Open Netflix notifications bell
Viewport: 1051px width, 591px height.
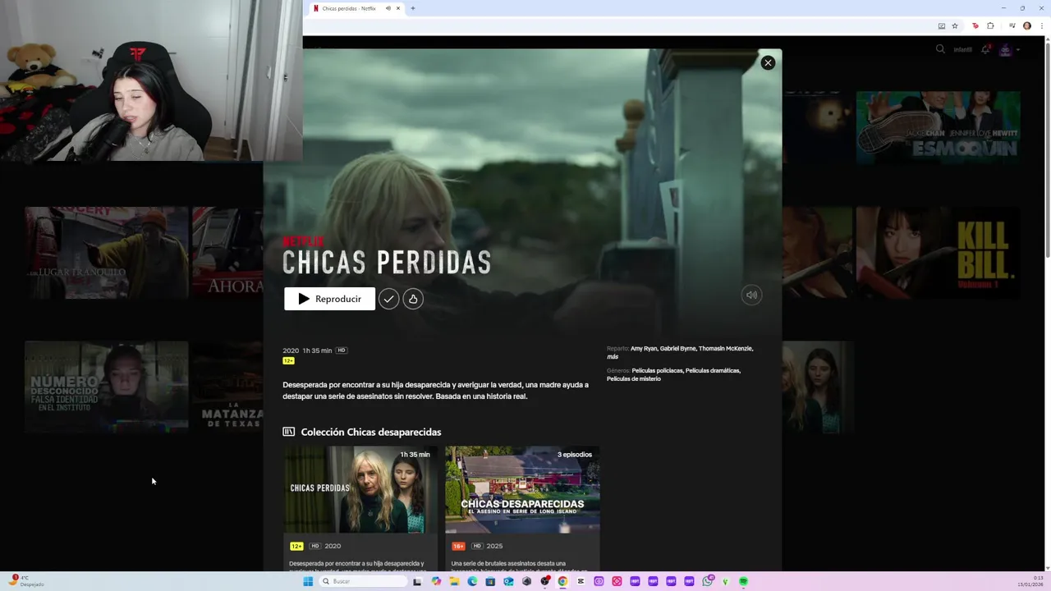click(985, 50)
